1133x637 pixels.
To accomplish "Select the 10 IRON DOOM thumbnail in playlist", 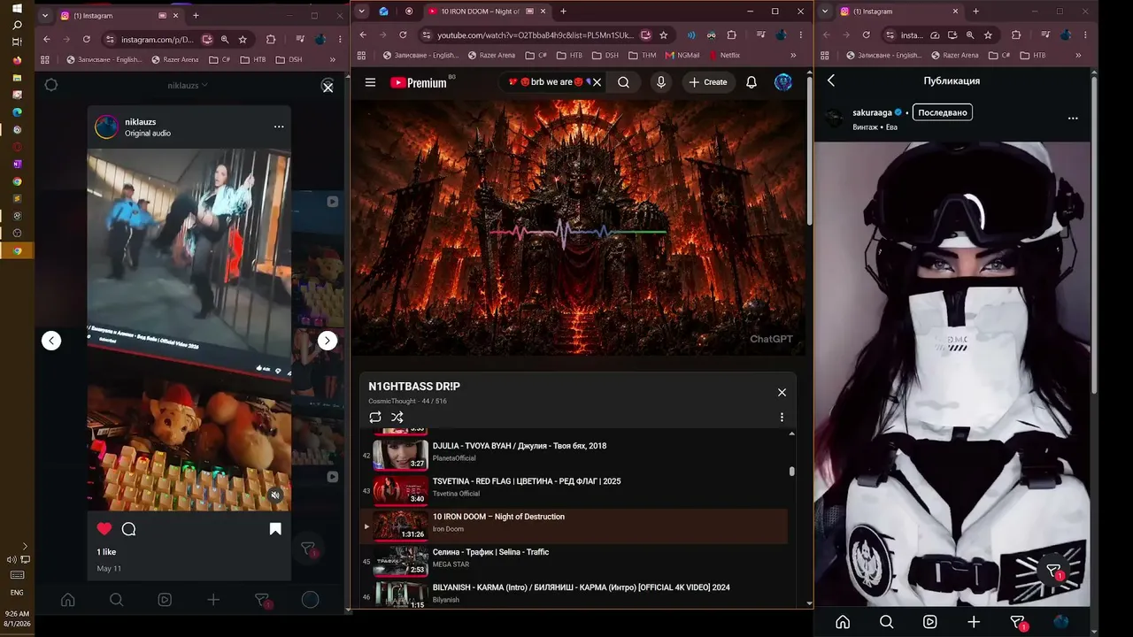I will point(401,526).
